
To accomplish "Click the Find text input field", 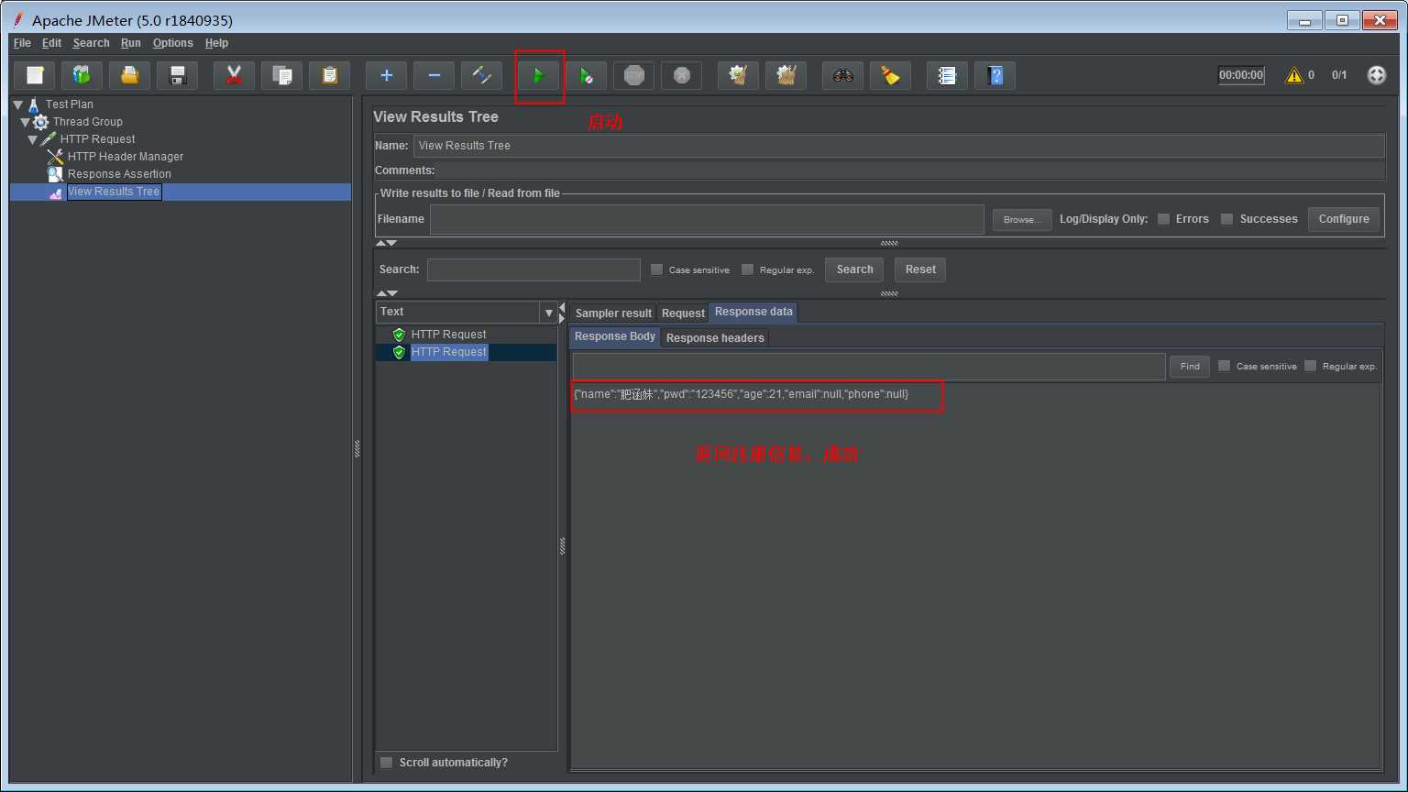I will [x=869, y=367].
